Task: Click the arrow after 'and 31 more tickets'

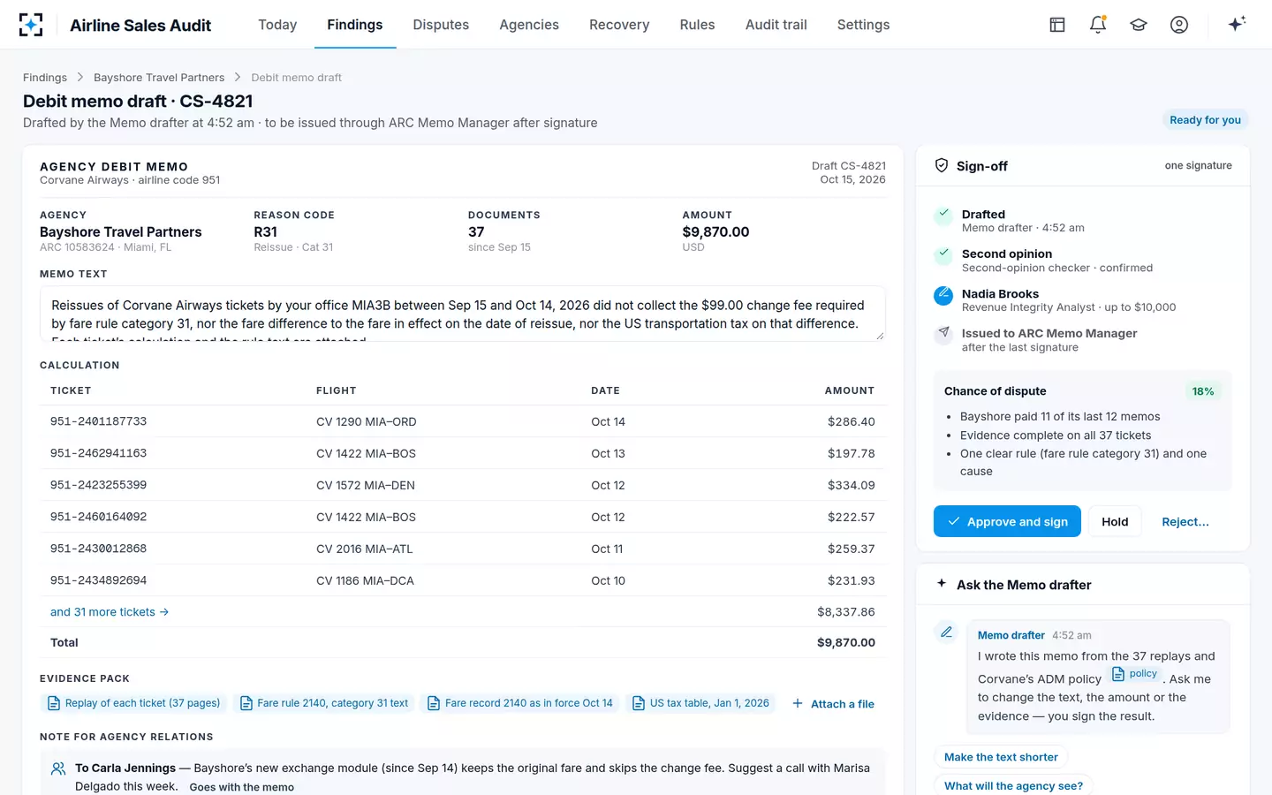Action: (164, 612)
